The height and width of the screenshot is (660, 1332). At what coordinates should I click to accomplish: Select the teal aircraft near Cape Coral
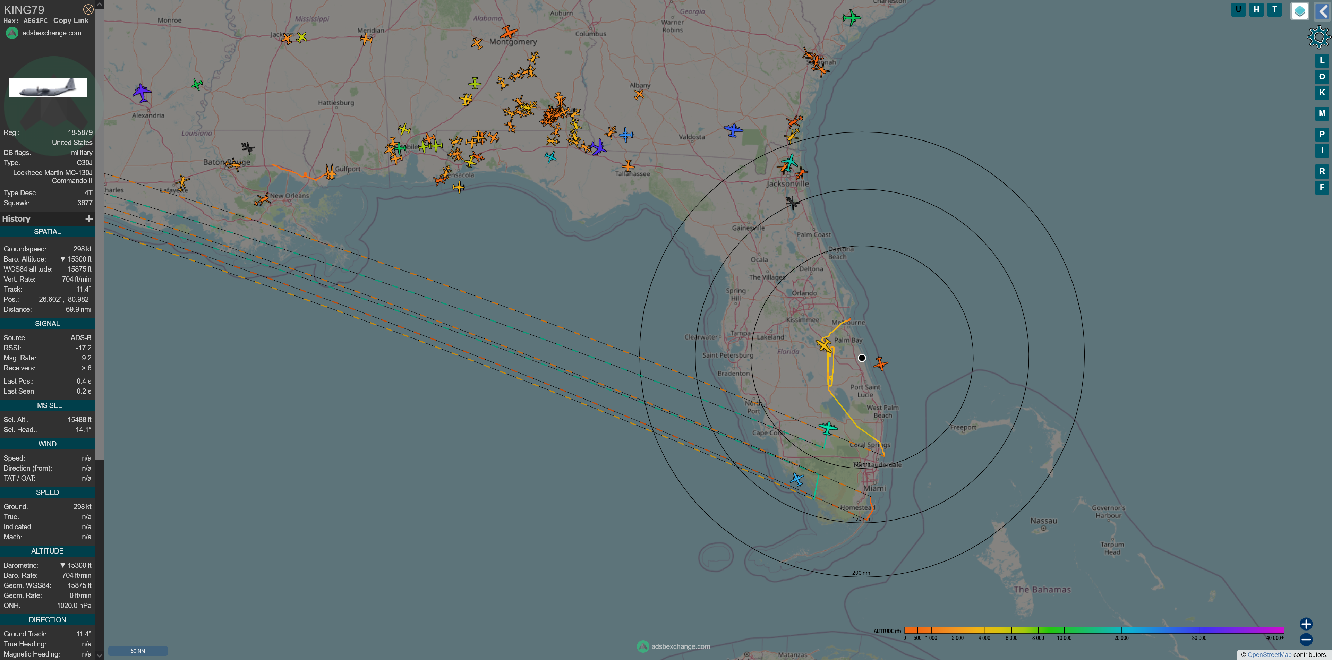(828, 428)
